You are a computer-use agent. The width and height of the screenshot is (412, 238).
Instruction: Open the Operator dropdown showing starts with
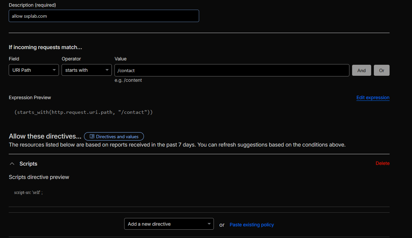[86, 70]
